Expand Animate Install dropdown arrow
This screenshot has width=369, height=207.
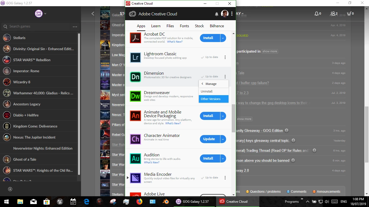click(x=223, y=116)
